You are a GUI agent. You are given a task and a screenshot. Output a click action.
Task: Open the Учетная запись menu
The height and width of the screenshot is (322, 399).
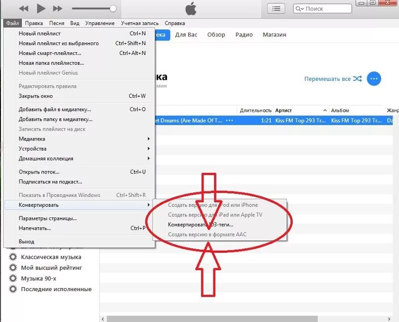(x=140, y=23)
